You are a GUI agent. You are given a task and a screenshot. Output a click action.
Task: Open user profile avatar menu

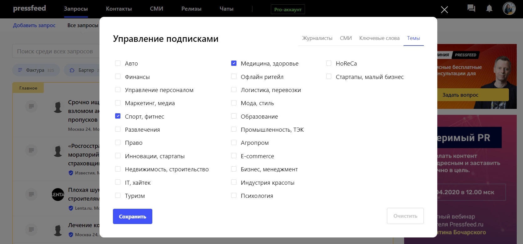509,9
